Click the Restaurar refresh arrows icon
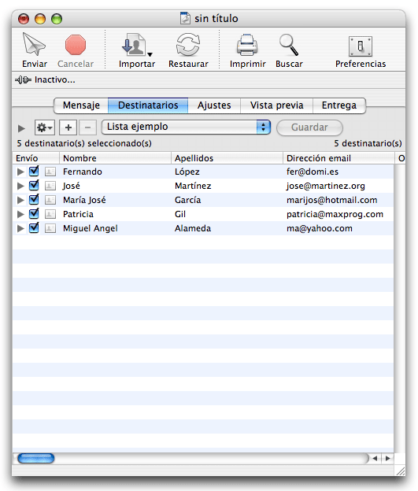Image resolution: width=418 pixels, height=491 pixels. pyautogui.click(x=188, y=45)
